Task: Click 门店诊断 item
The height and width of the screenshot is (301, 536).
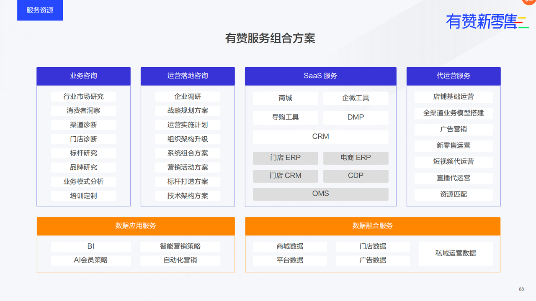Action: [83, 139]
